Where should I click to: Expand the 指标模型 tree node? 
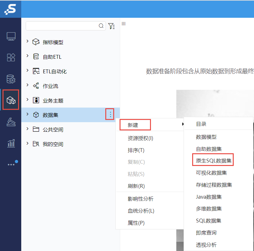pyautogui.click(x=27, y=41)
